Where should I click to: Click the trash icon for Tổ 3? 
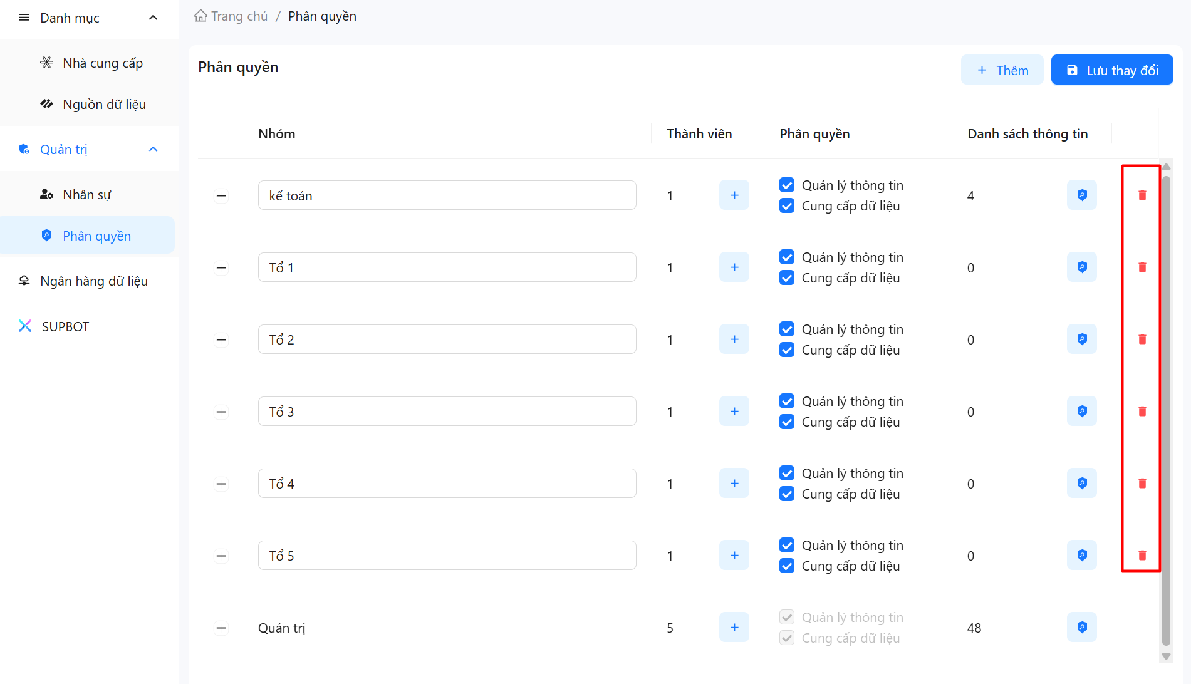pos(1142,412)
